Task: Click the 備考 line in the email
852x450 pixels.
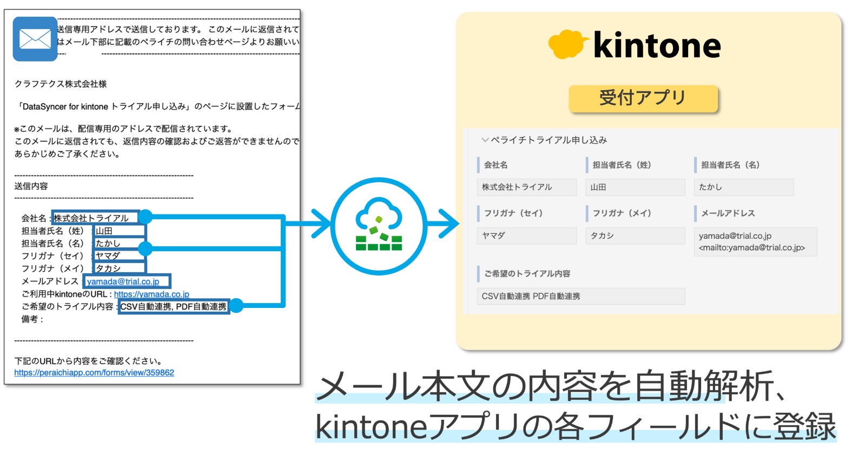Action: (32, 319)
